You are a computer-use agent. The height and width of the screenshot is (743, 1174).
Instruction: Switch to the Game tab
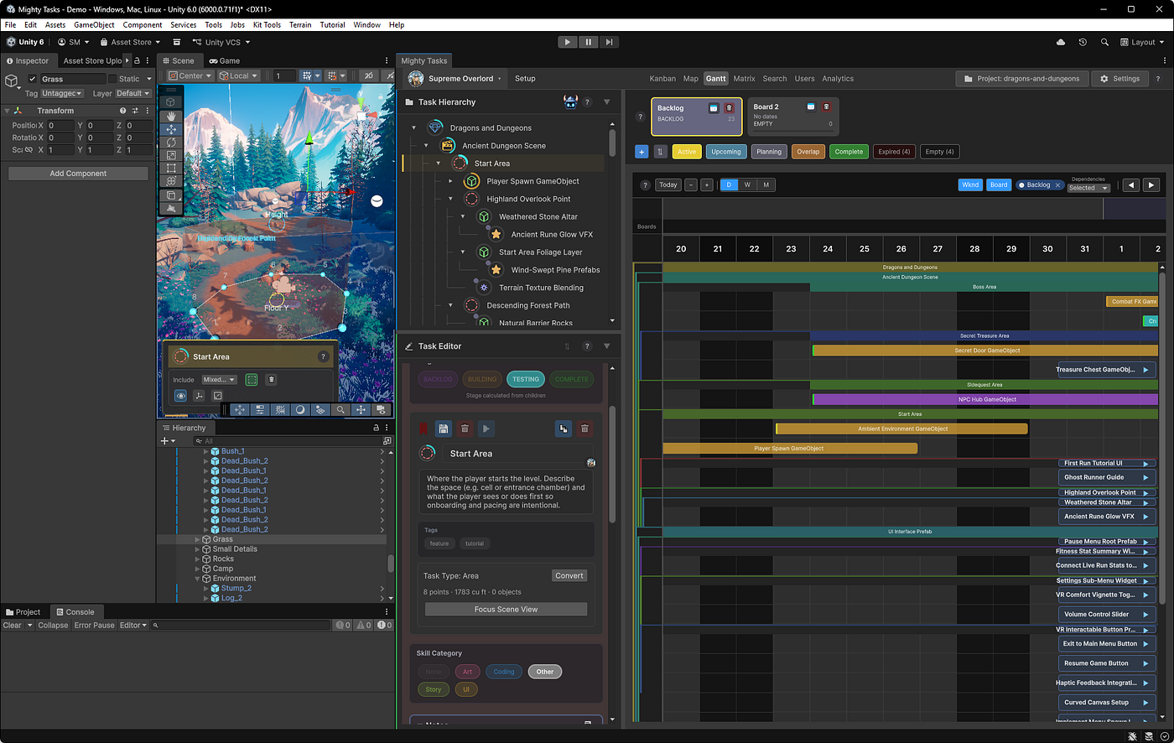(224, 60)
